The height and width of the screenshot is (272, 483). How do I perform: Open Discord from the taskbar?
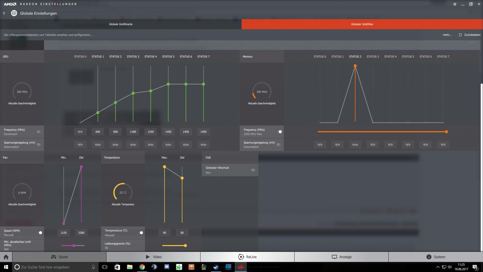pyautogui.click(x=167, y=267)
